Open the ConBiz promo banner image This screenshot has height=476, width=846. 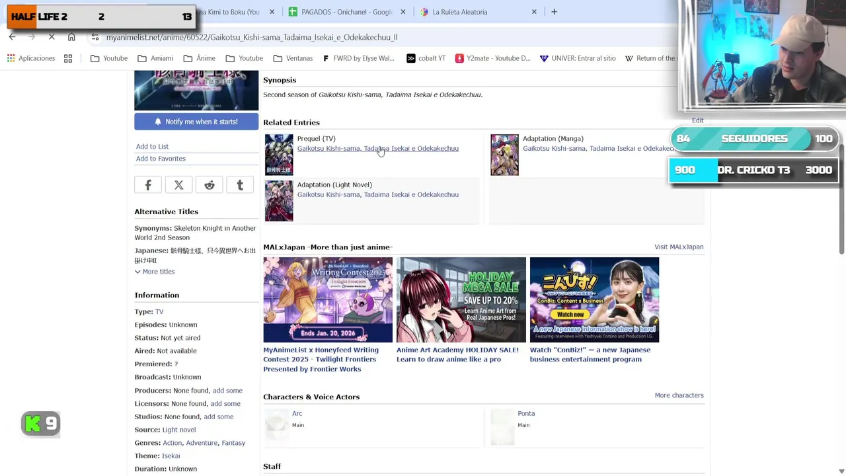coord(594,299)
